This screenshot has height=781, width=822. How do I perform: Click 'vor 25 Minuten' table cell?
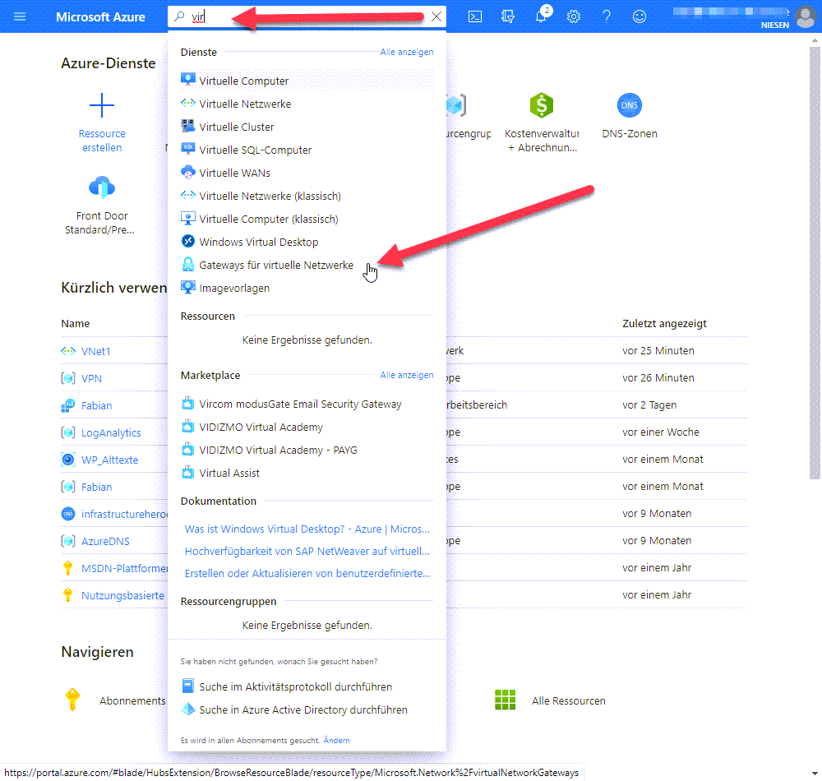click(x=658, y=351)
